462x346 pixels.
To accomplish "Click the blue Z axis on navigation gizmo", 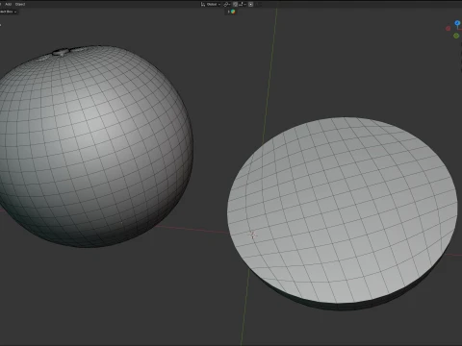I will pos(457,23).
